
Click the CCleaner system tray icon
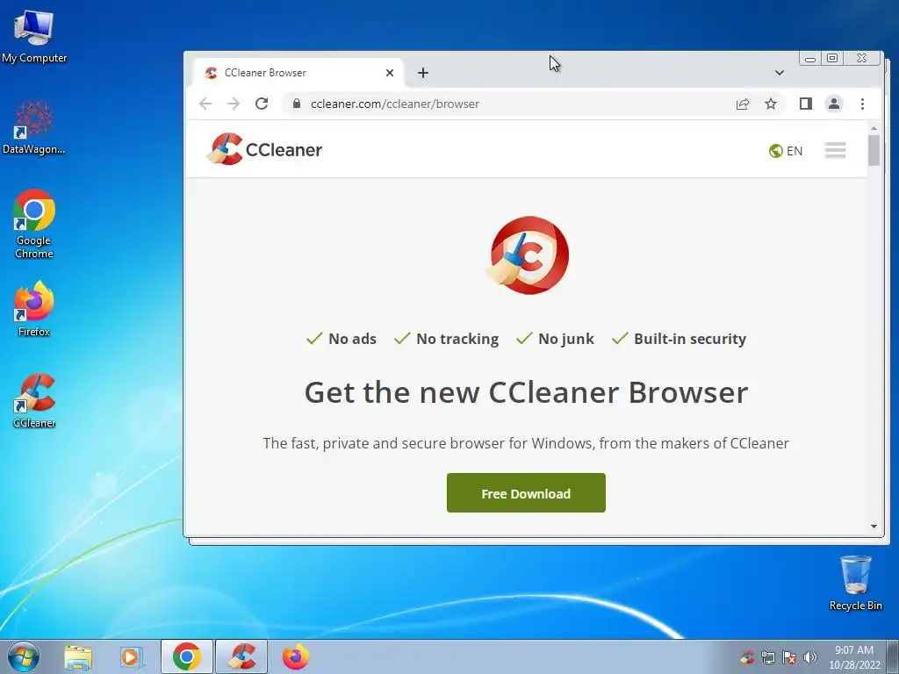coord(746,657)
